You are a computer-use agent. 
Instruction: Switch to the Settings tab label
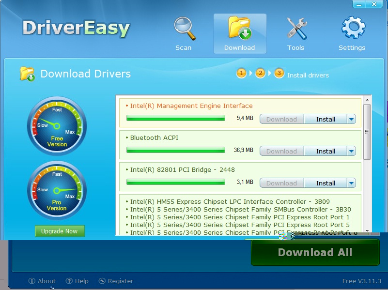pyautogui.click(x=352, y=48)
